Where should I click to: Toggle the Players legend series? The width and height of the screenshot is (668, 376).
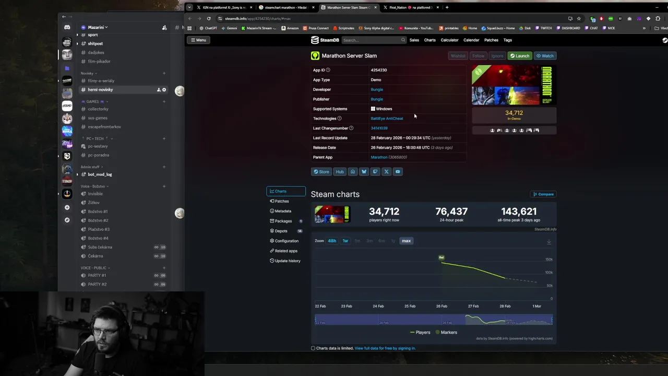(x=420, y=332)
